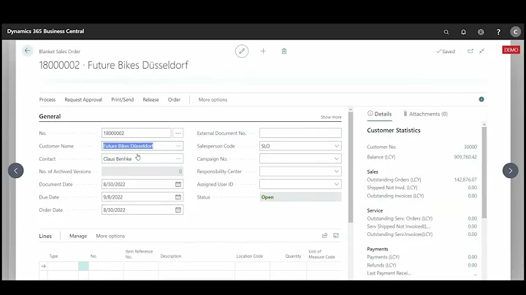Open More options in Lines
This screenshot has width=526, height=295.
[110, 236]
